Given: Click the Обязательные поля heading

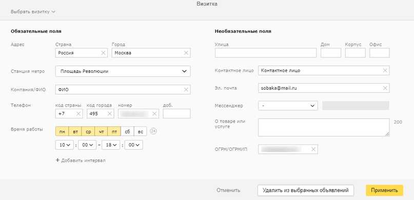Looking at the screenshot, I should [36, 31].
